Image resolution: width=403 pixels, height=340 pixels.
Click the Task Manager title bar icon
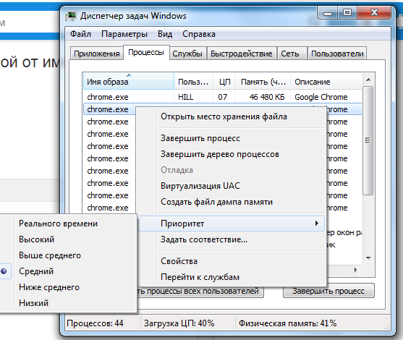(x=71, y=16)
